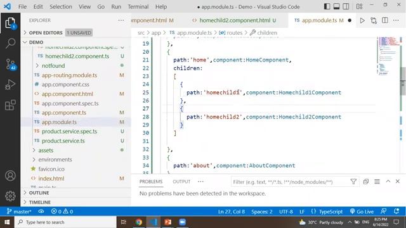Click the Run play icon in editor toolbar
The image size is (406, 228).
pyautogui.click(x=362, y=20)
